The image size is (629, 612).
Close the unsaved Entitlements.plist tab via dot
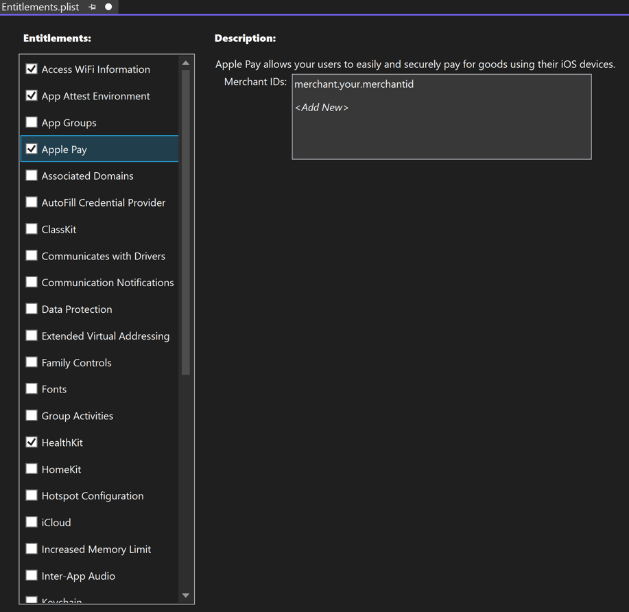108,7
